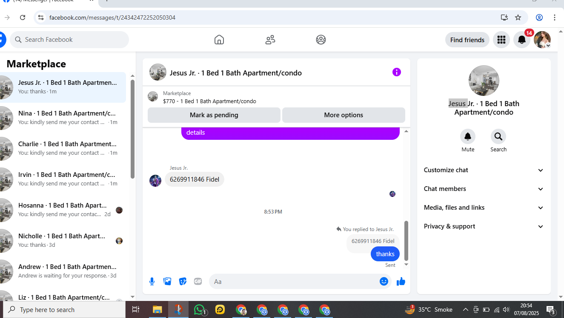The image size is (564, 318).
Task: Go to the Facebook Home icon
Action: pos(219,40)
